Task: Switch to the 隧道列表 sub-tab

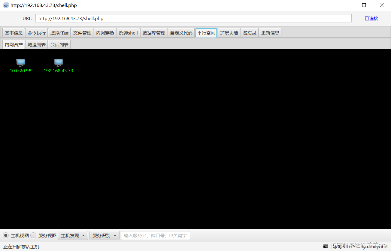Action: 37,44
